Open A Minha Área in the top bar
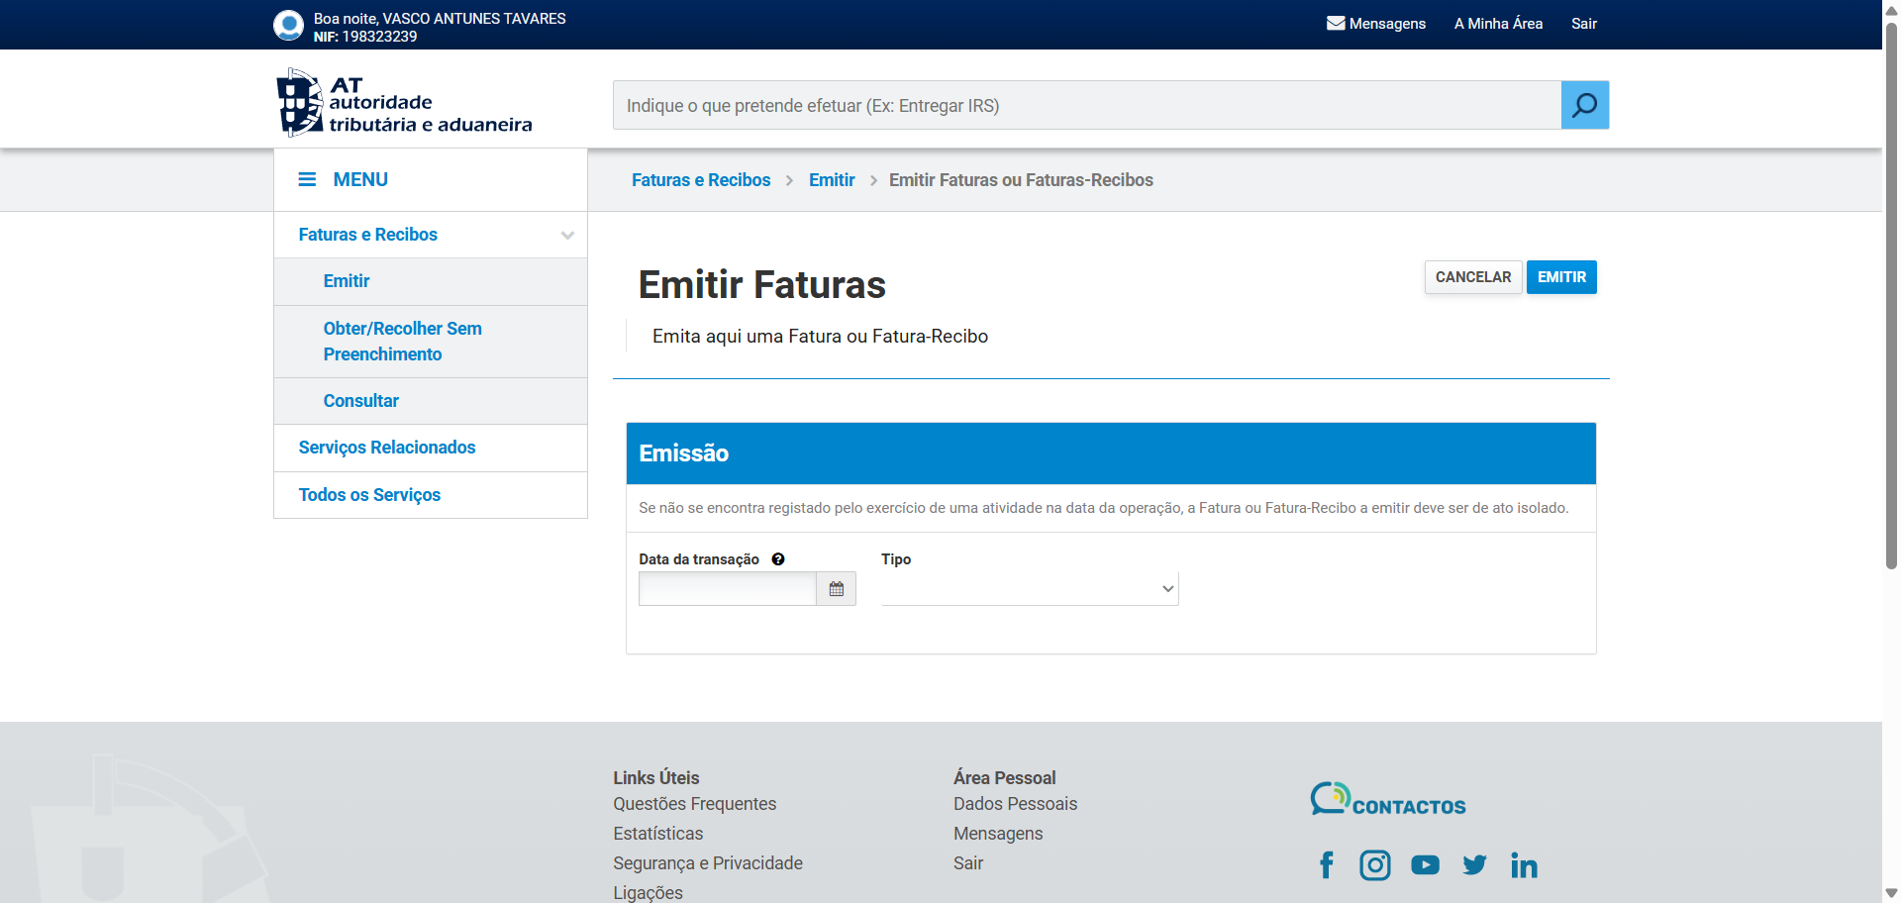 coord(1498,24)
